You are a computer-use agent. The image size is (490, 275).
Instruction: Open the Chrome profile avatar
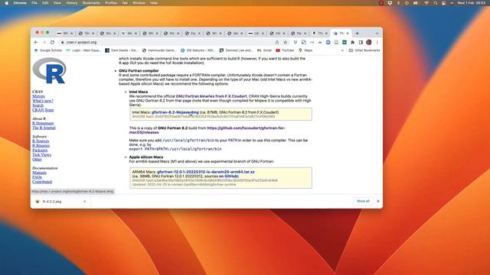pyautogui.click(x=369, y=43)
